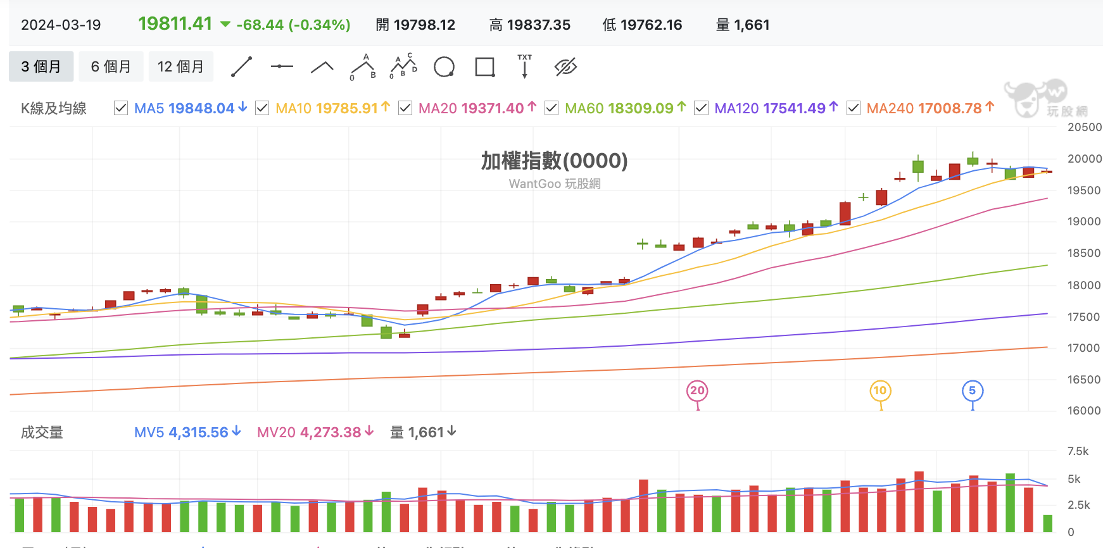The height and width of the screenshot is (548, 1103).
Task: Uncheck the MA240 moving average checkbox
Action: coord(854,108)
